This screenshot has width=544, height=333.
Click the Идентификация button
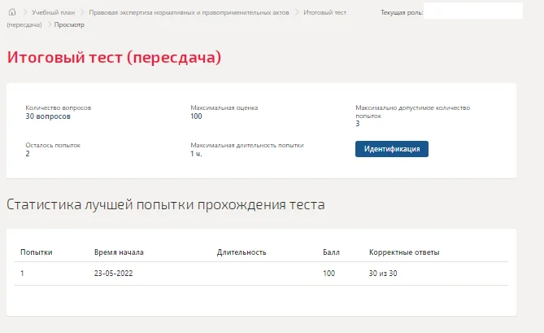click(x=392, y=149)
